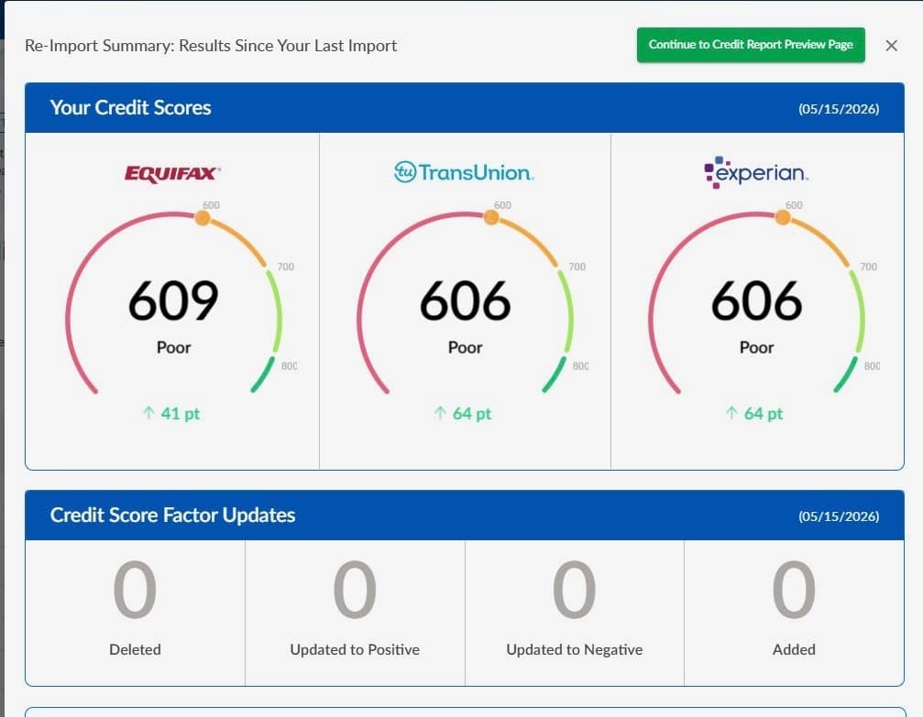This screenshot has width=923, height=717.
Task: Click the Deleted label
Action: pyautogui.click(x=135, y=649)
